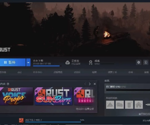
Task: Pause the Rust download with 暂停
Action: pos(13,62)
